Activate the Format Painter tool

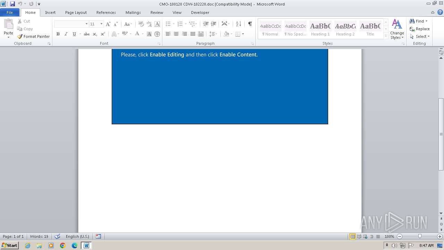[x=34, y=36]
